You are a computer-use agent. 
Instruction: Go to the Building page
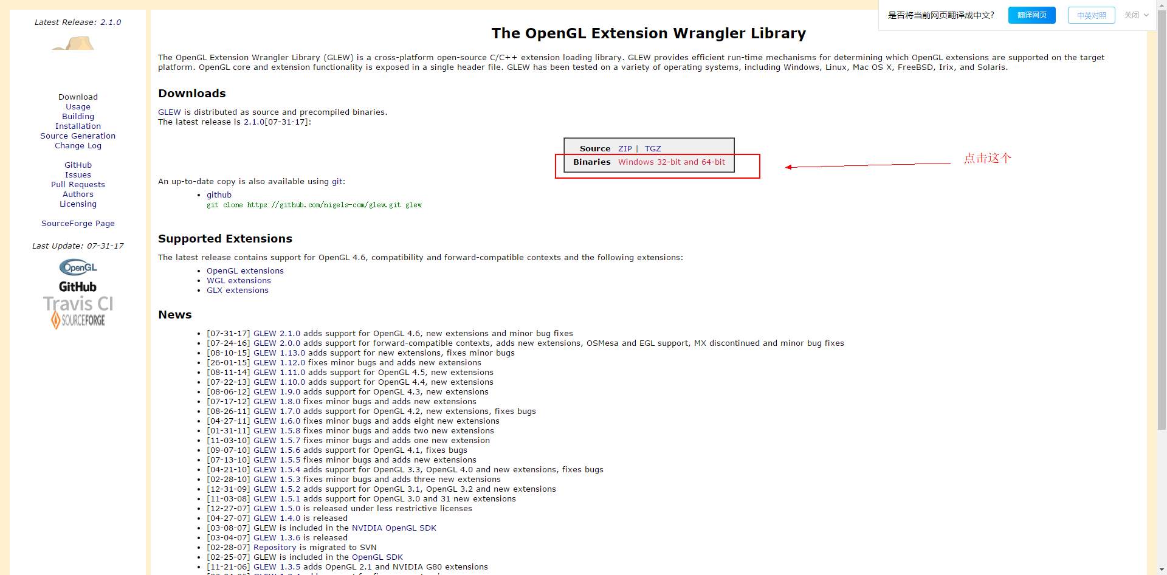point(78,117)
